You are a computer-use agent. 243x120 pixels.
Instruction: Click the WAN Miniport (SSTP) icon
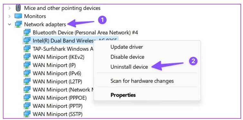(x=27, y=114)
